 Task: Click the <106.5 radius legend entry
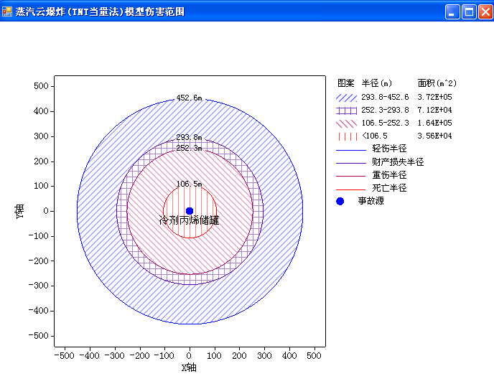tap(375, 136)
